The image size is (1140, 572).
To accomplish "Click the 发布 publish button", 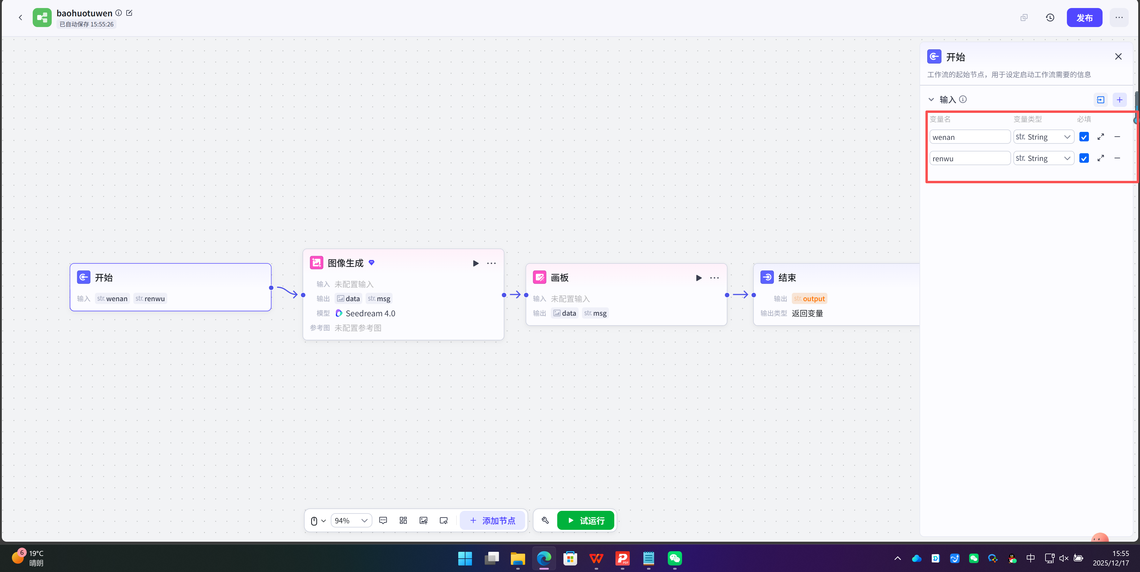I will coord(1084,18).
